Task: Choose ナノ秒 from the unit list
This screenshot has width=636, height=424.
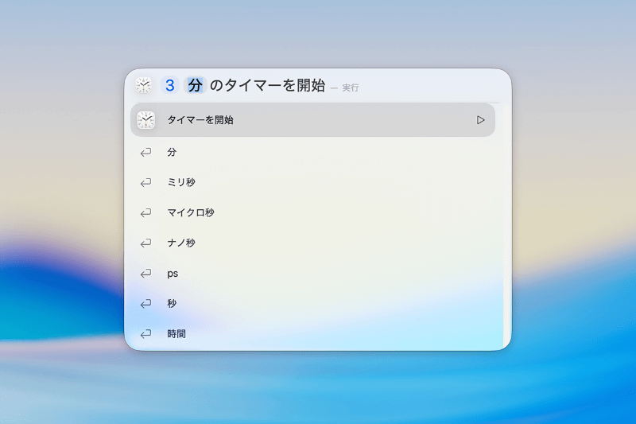Action: 312,243
